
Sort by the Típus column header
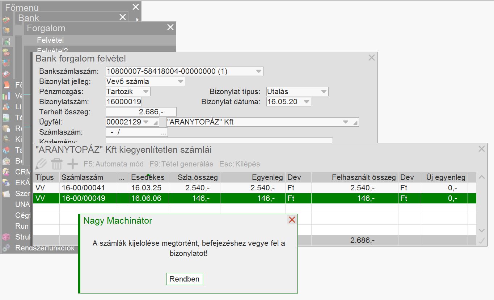pyautogui.click(x=46, y=177)
